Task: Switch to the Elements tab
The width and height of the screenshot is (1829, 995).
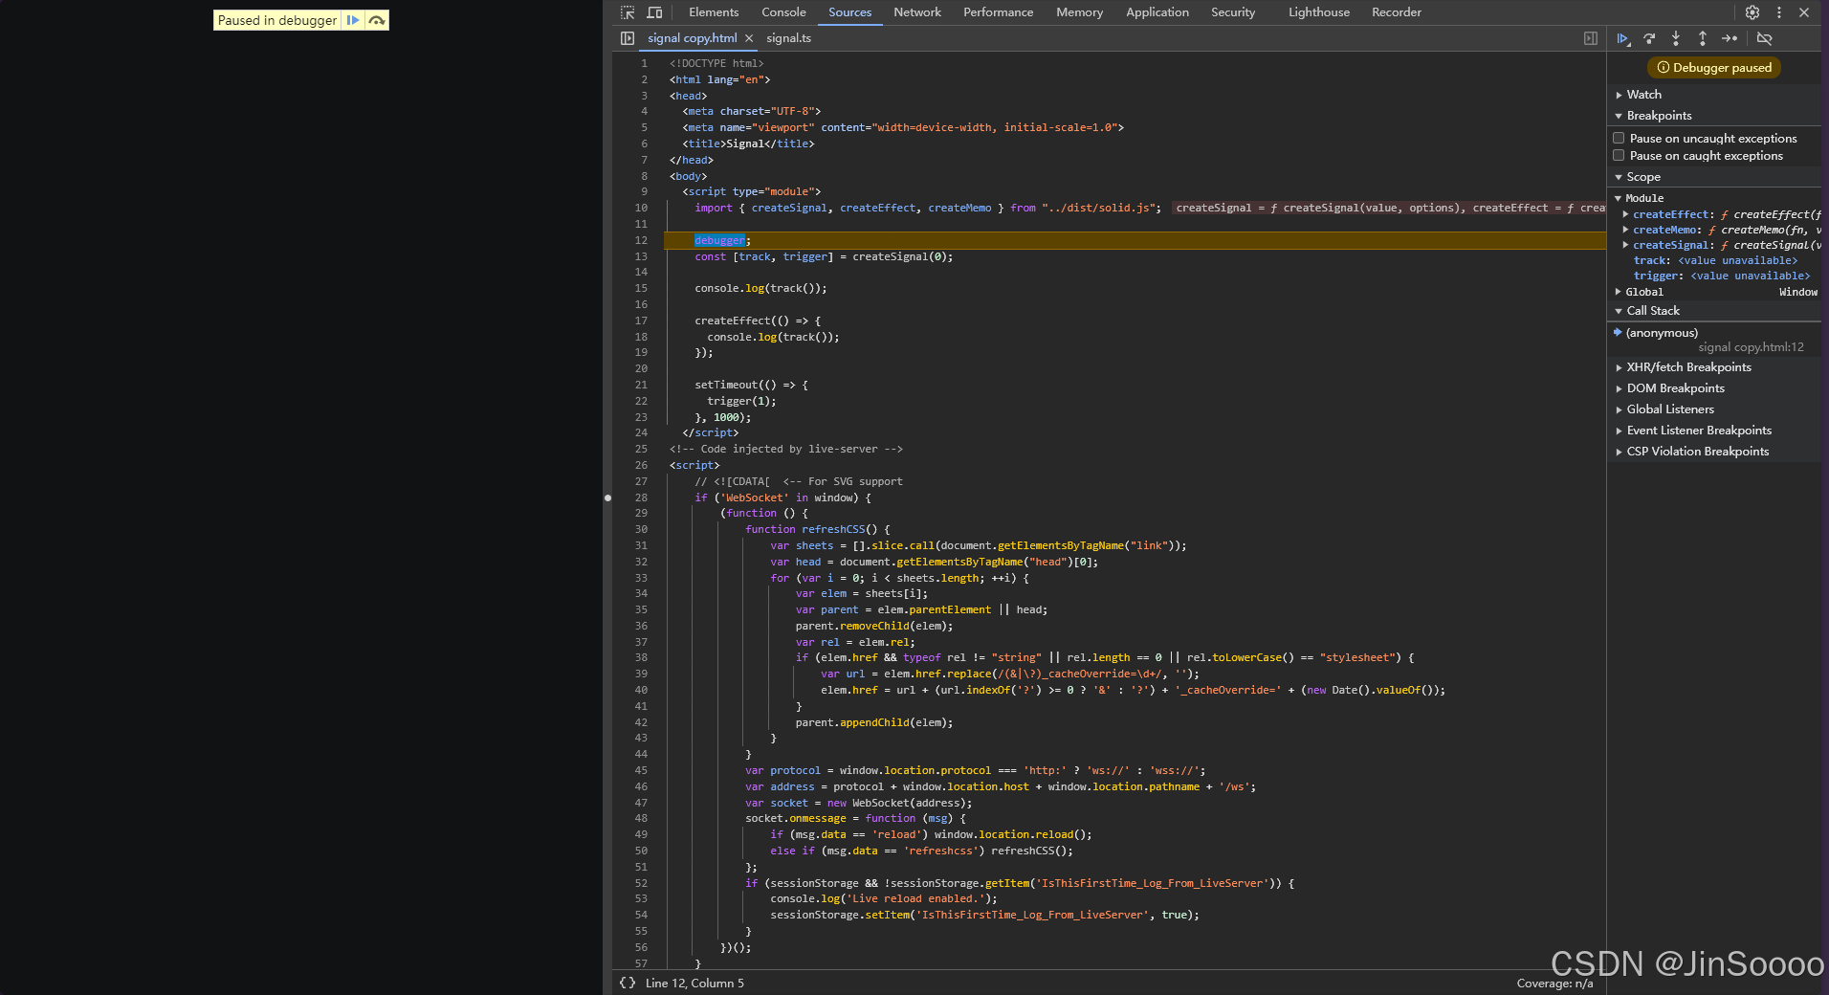Action: click(714, 12)
